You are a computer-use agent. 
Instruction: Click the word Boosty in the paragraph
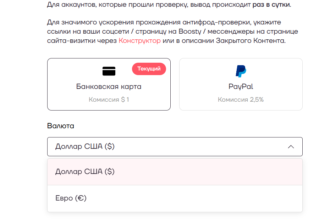click(190, 32)
